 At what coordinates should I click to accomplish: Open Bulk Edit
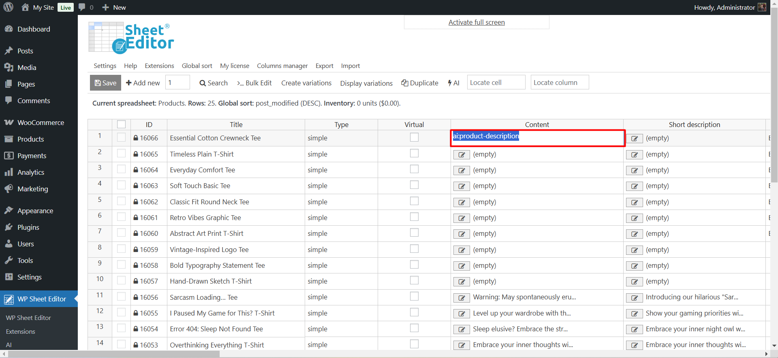254,83
